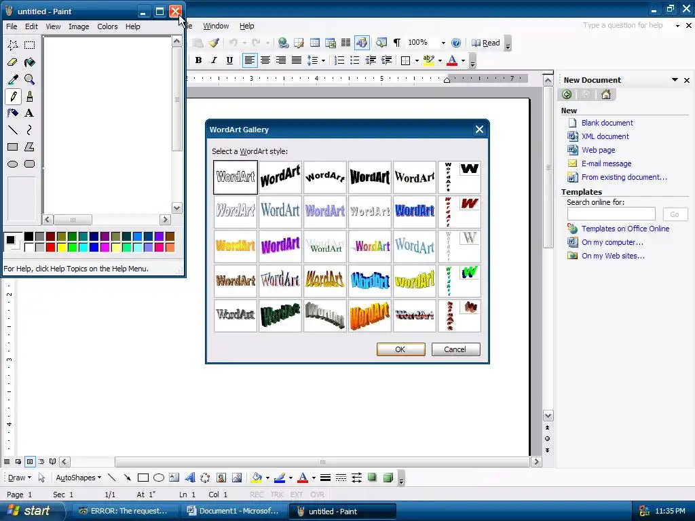
Task: Open the Highlight color dropdown arrow
Action: click(x=440, y=60)
